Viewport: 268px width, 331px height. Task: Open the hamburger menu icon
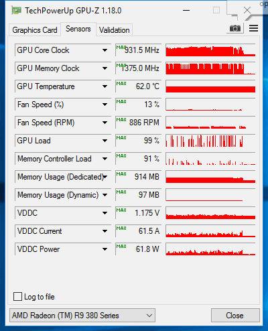point(253,28)
